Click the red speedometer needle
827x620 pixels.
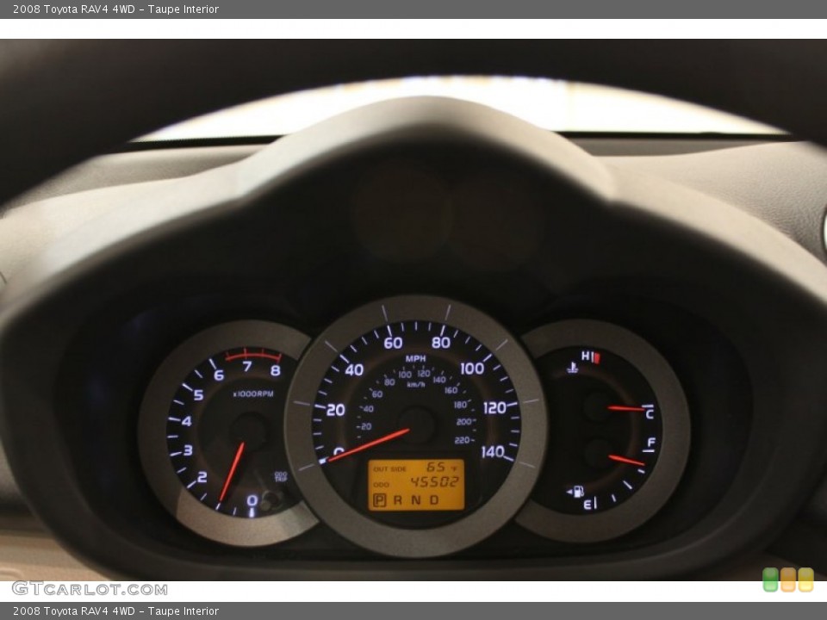pos(368,446)
